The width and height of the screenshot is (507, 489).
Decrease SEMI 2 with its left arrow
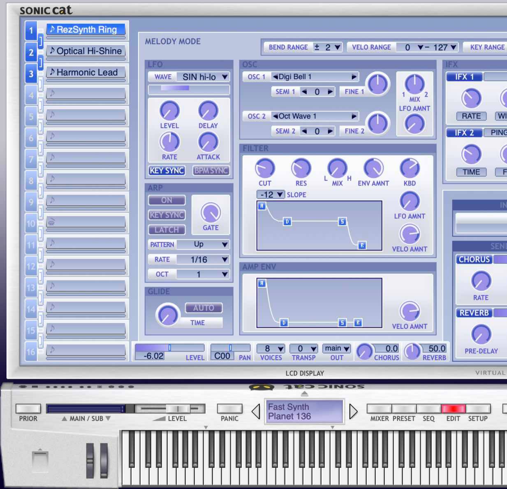[304, 131]
